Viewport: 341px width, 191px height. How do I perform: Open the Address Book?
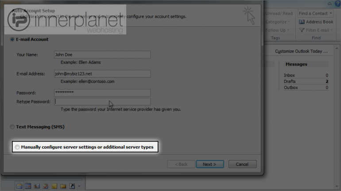(316, 22)
